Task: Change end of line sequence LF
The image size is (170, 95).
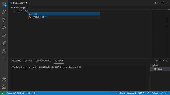Action: pyautogui.click(x=148, y=93)
